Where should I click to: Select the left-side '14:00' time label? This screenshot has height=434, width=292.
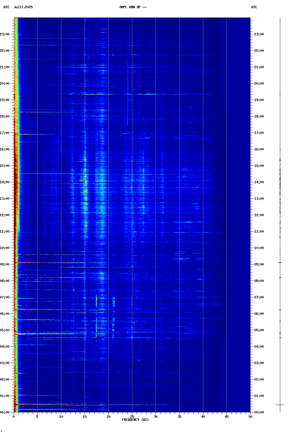5,182
